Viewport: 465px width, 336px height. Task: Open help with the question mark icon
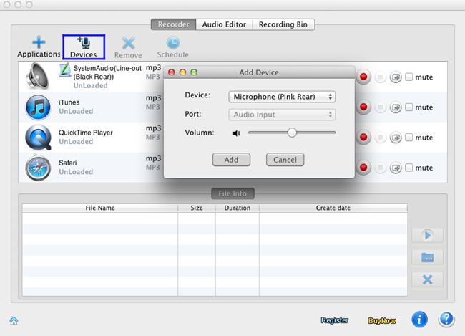(446, 319)
